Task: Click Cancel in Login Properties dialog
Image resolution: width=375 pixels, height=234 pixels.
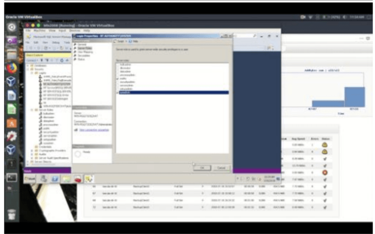Action: [221, 168]
